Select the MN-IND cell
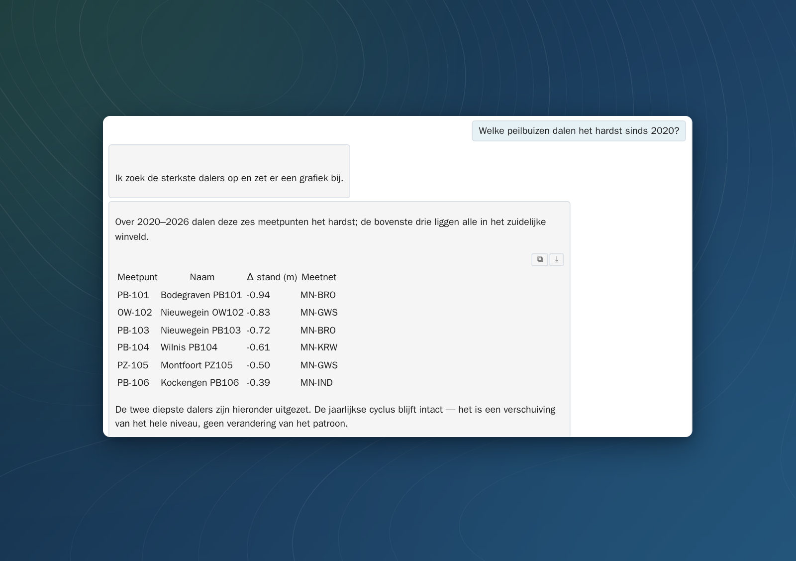 click(x=316, y=383)
